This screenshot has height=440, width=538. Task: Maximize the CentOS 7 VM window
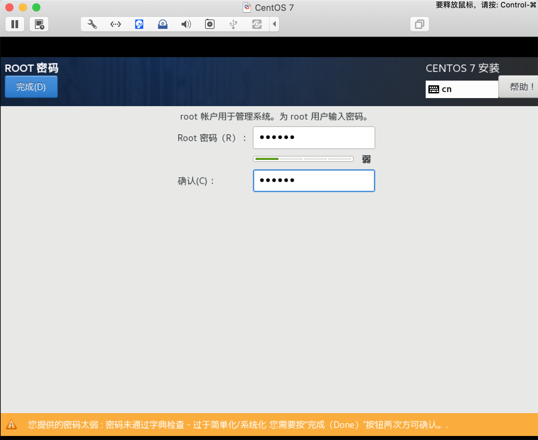(x=36, y=7)
